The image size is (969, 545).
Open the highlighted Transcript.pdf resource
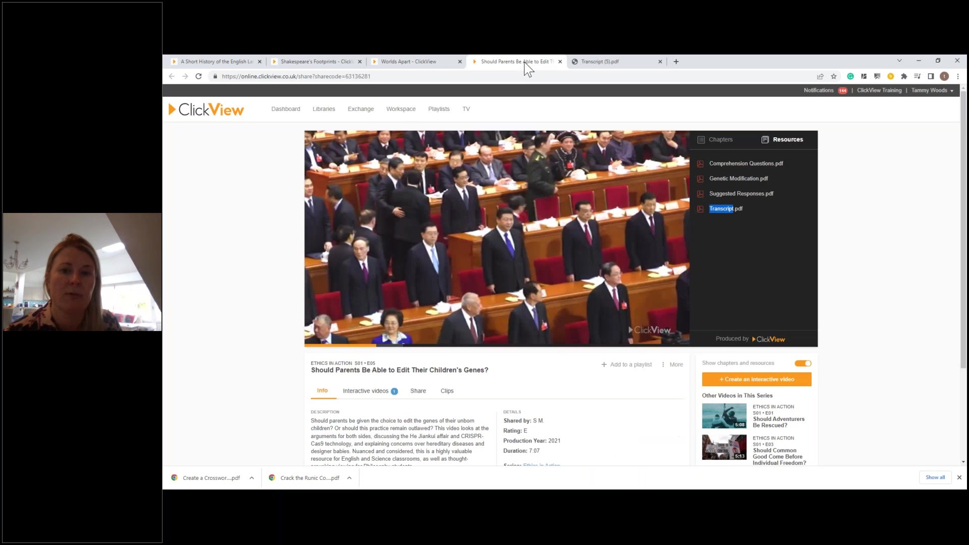click(726, 209)
